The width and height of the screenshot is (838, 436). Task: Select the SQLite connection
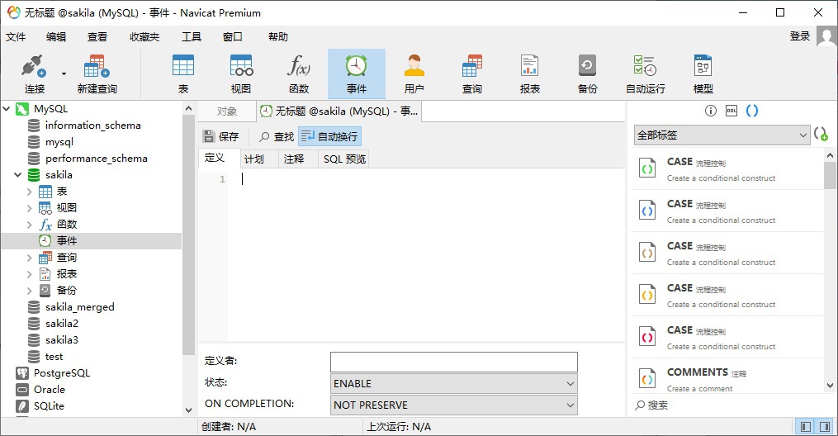coord(49,406)
